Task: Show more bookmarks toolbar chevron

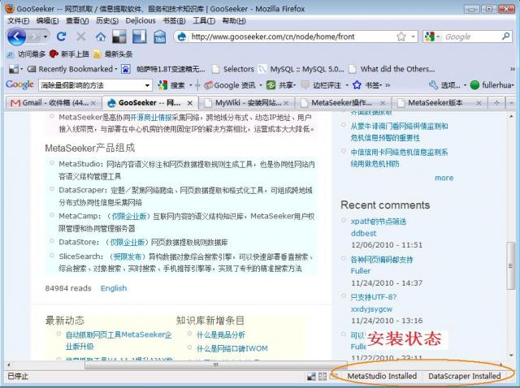Action: (x=513, y=69)
